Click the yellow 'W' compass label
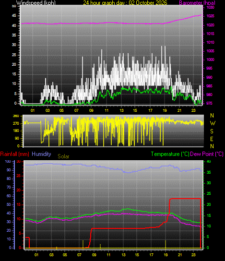The width and height of the screenshot is (225, 261). coord(213,123)
